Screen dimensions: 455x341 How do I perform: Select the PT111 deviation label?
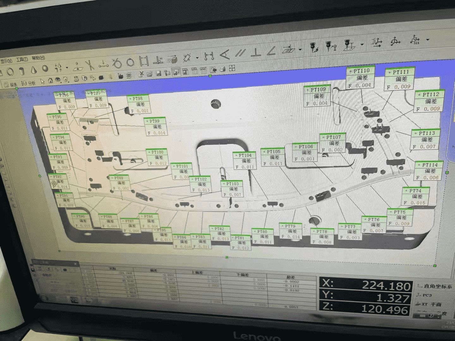click(x=400, y=79)
